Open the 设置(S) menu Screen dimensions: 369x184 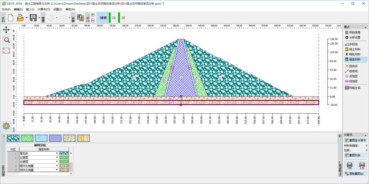58,10
